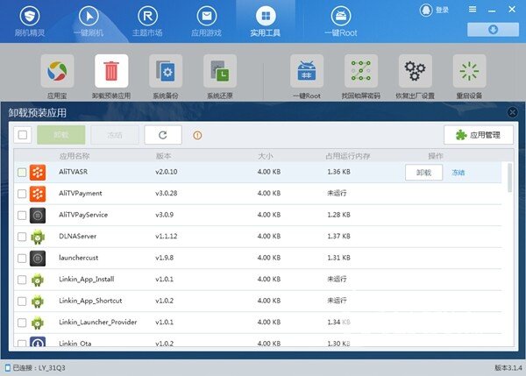Click the Linkin_App_Shortcut android icon
Image resolution: width=526 pixels, height=376 pixels.
38,302
